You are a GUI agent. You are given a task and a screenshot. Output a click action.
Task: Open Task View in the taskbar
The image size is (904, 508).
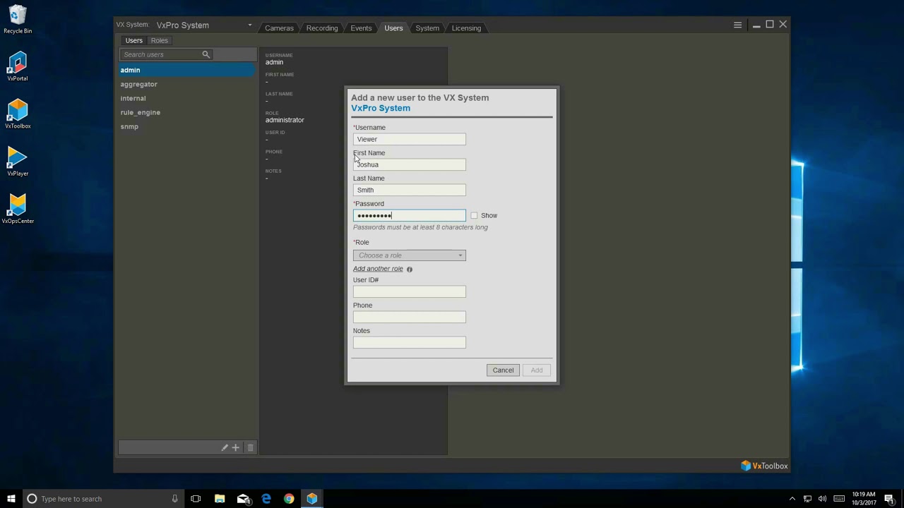click(x=196, y=499)
